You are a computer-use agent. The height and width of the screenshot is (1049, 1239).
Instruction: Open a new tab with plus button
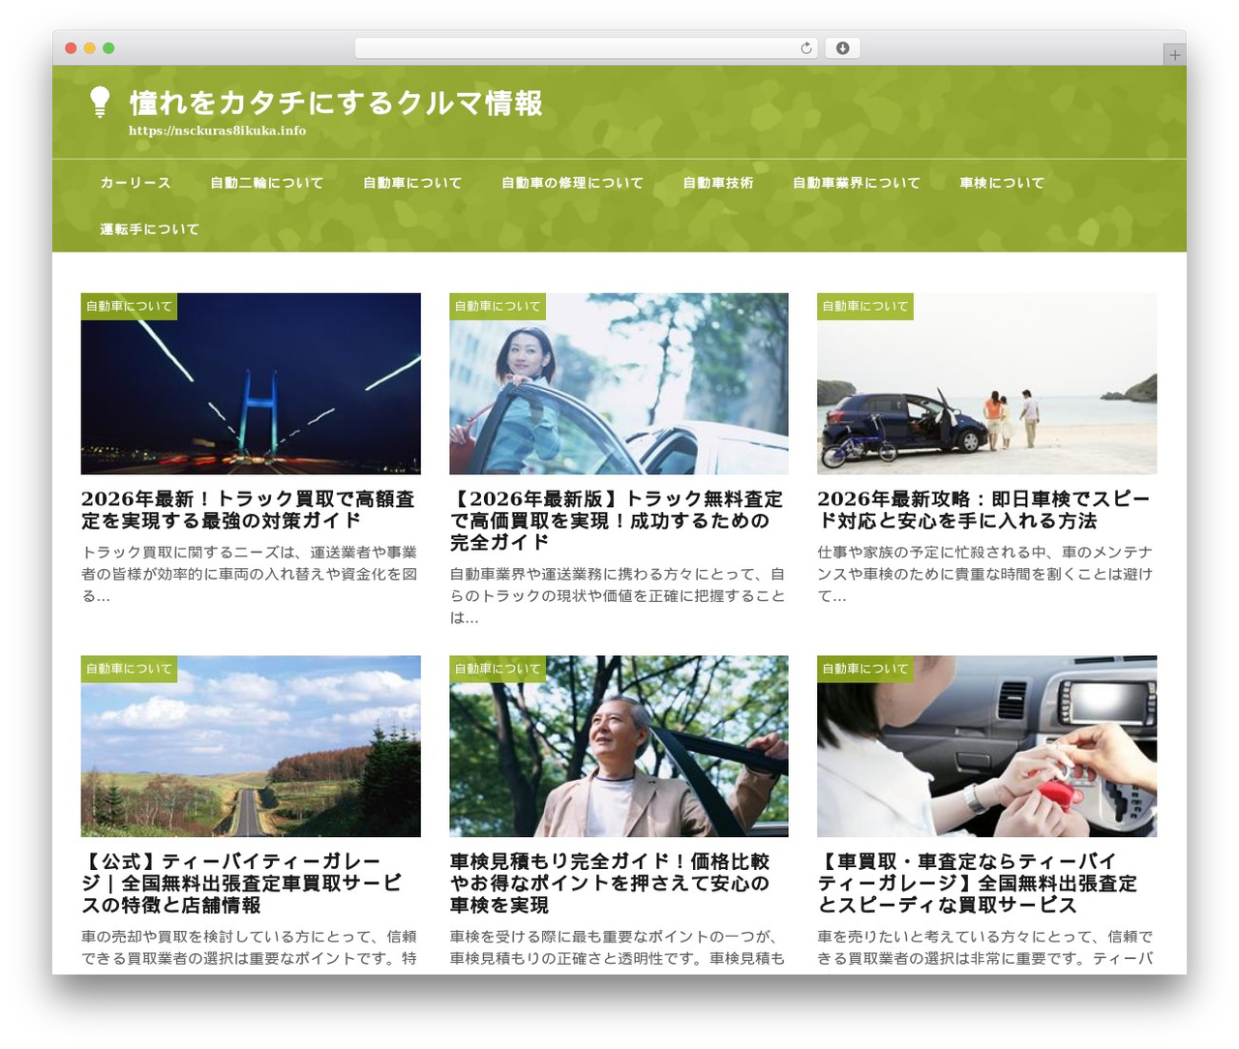coord(1174,55)
